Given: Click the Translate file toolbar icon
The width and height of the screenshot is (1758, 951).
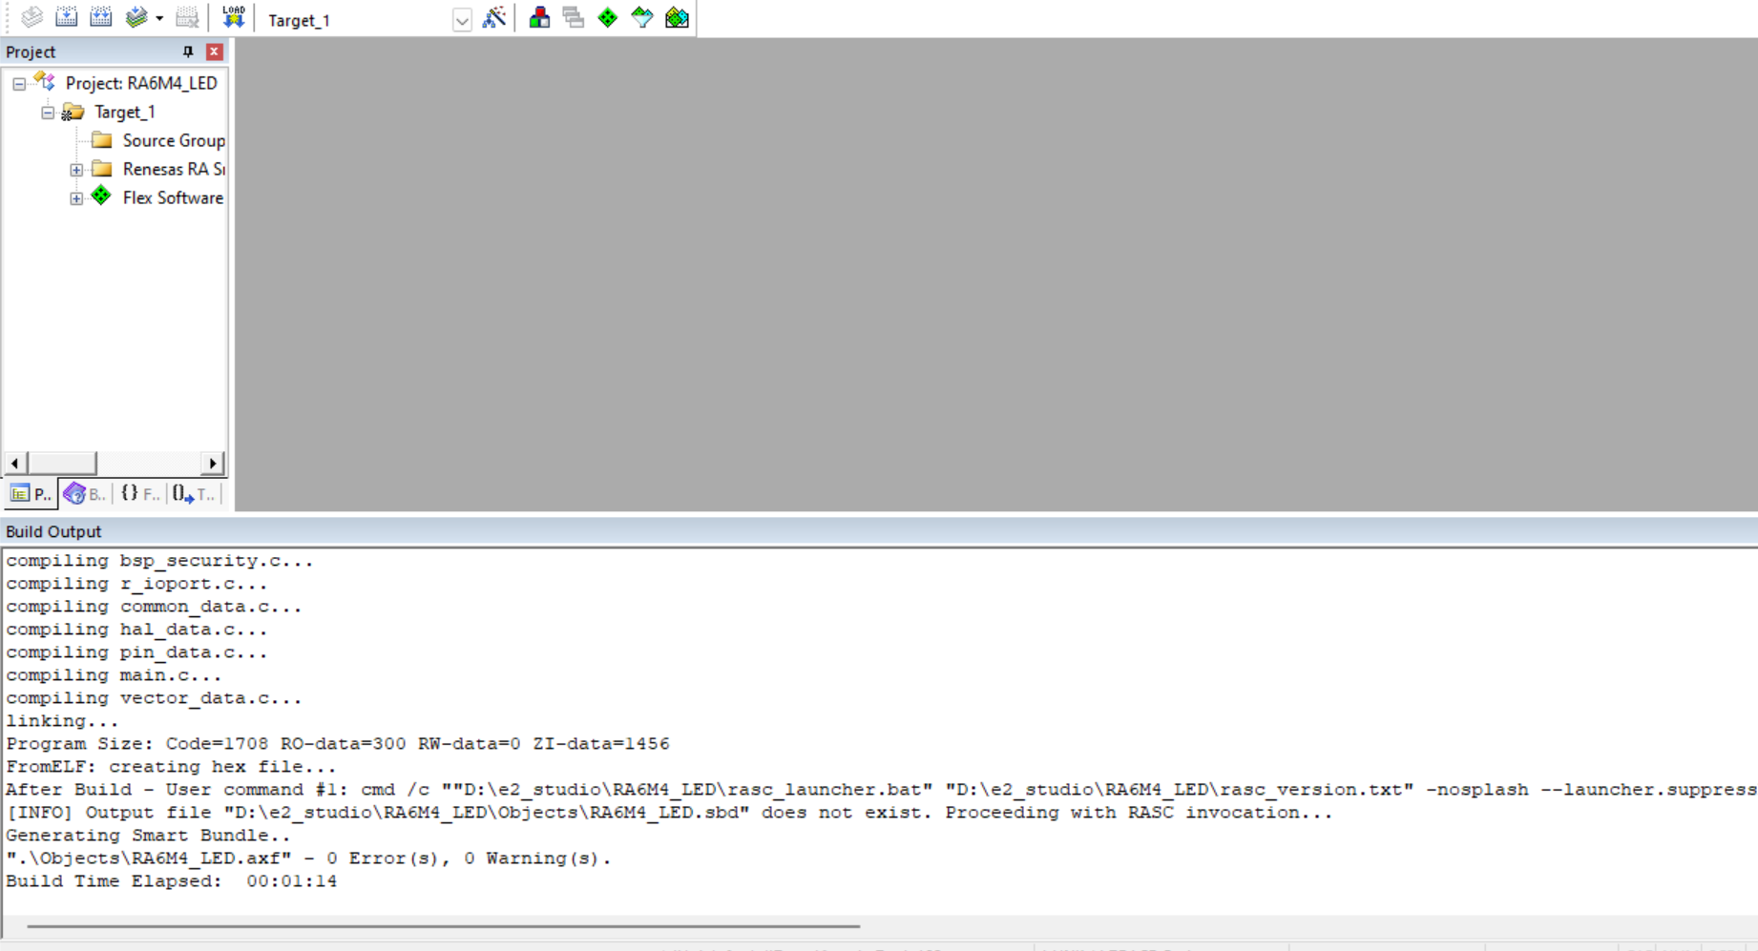Looking at the screenshot, I should click(31, 17).
